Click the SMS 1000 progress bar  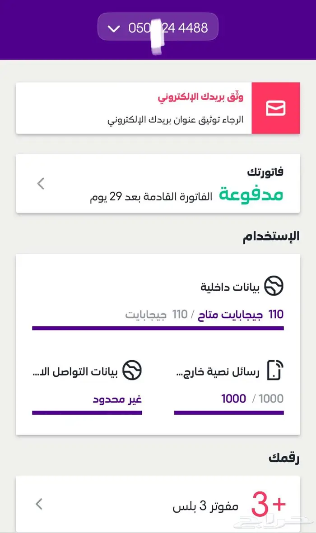[229, 412]
